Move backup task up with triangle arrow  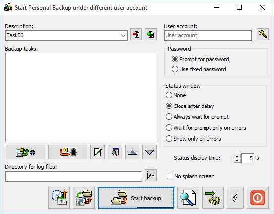coord(132,152)
